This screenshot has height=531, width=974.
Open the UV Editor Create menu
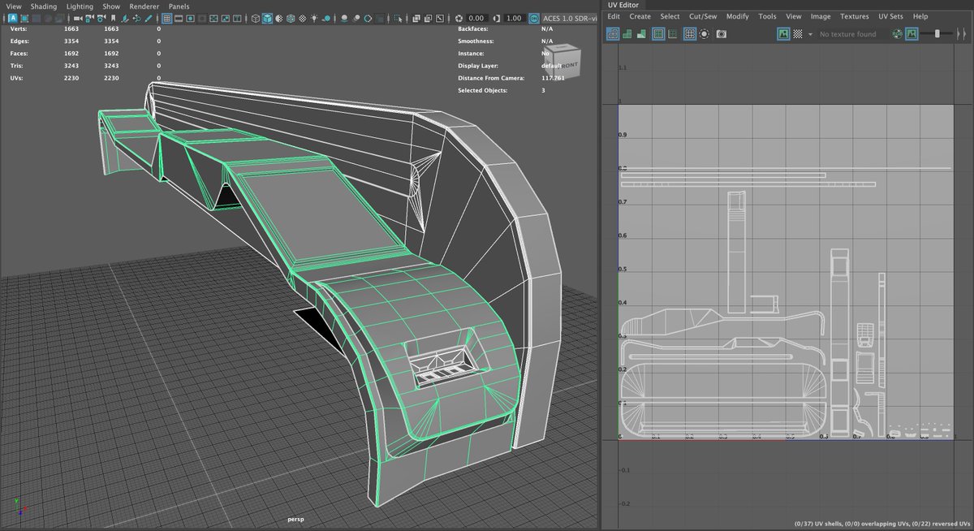[640, 16]
